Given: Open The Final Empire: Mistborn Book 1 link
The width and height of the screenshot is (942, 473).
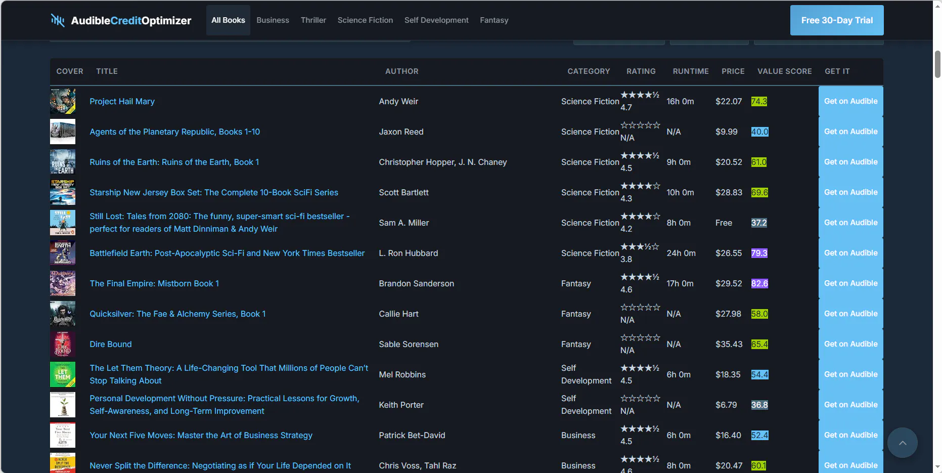Looking at the screenshot, I should [x=154, y=283].
